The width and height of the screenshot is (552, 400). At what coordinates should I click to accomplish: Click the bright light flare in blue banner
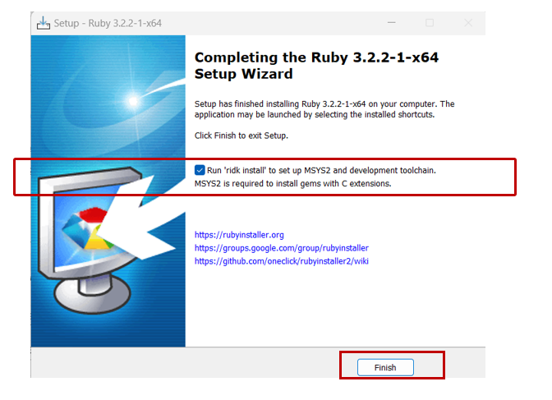133,101
